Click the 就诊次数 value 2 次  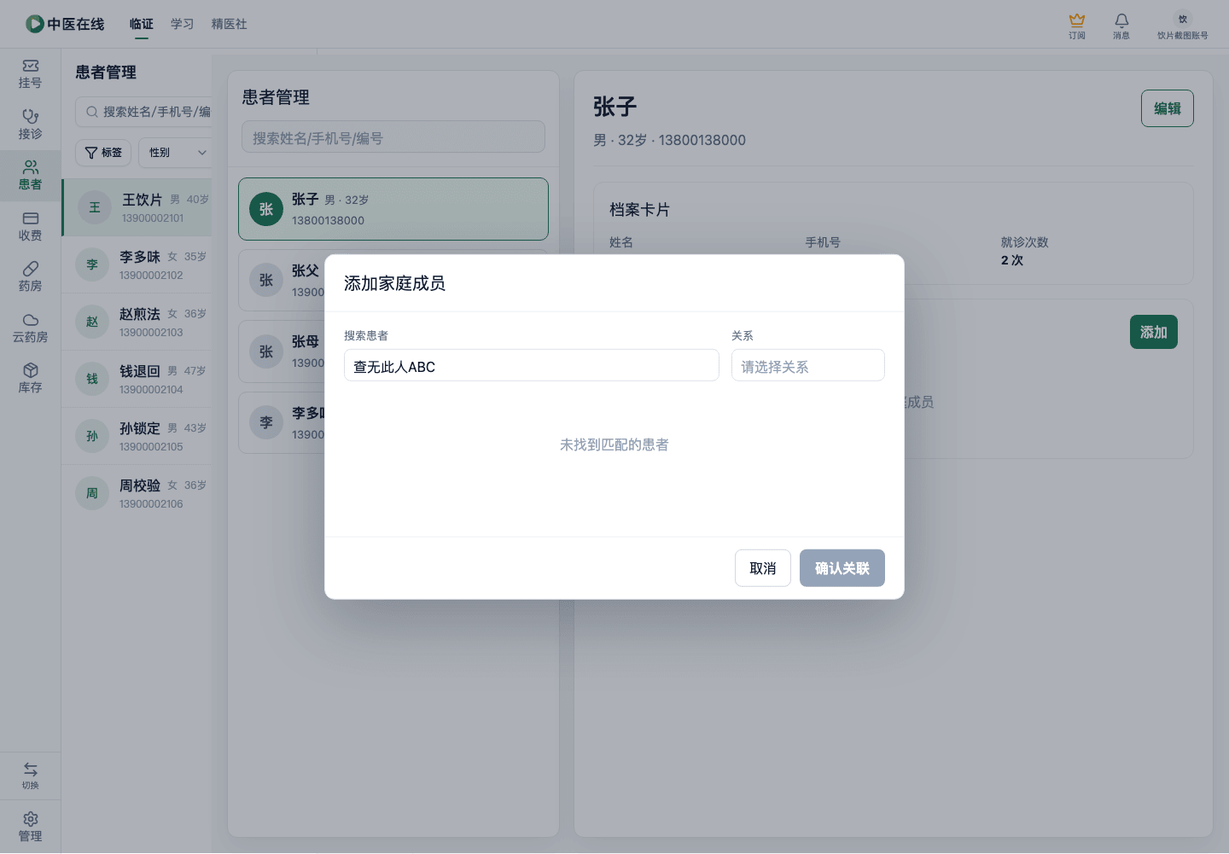pos(1012,260)
